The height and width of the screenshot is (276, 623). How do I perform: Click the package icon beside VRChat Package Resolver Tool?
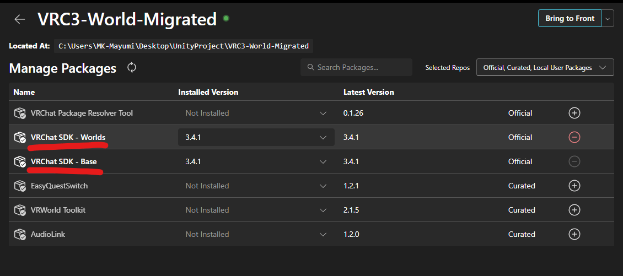(20, 113)
